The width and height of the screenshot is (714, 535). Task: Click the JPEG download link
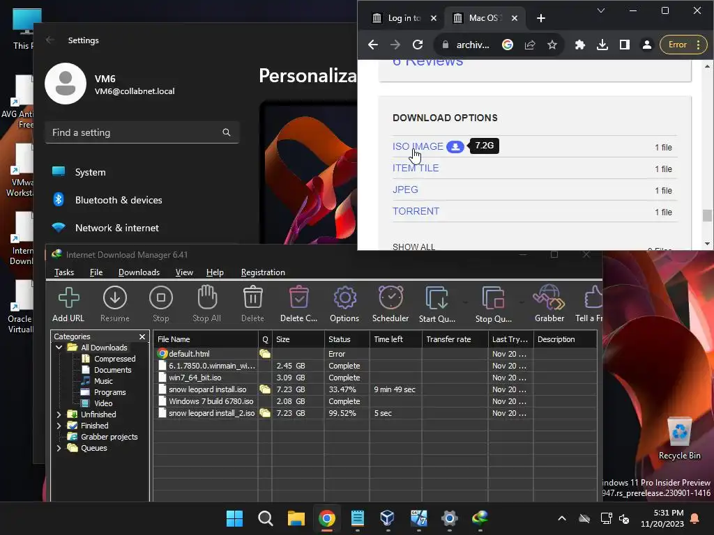pyautogui.click(x=405, y=189)
